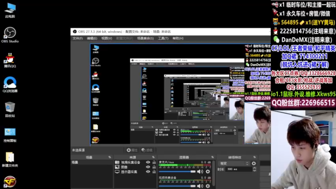The image size is (336, 189).
Task: Open the 帮助(H) menu in OBS
Action: point(178,38)
